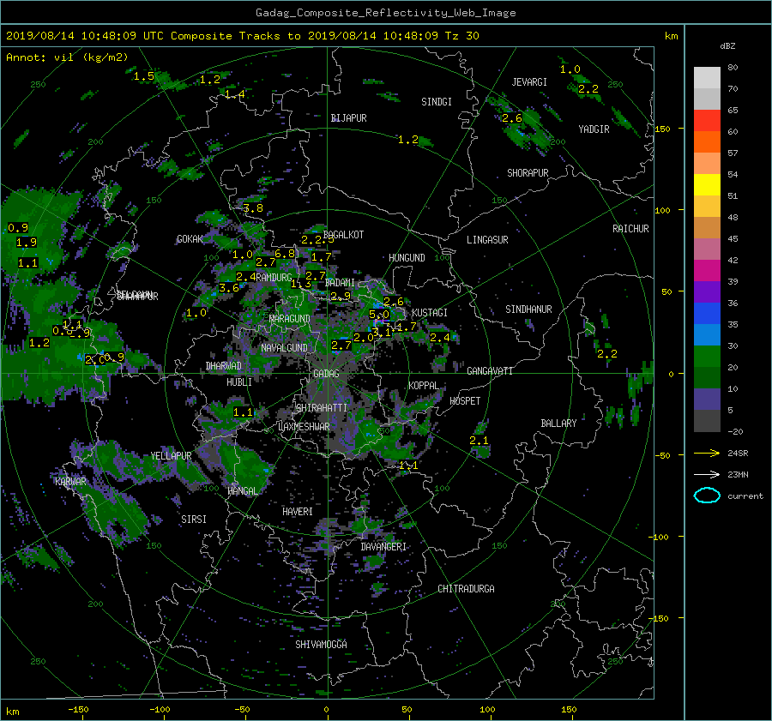
Task: Click the 5.0 VIL storm annotation
Action: (378, 314)
